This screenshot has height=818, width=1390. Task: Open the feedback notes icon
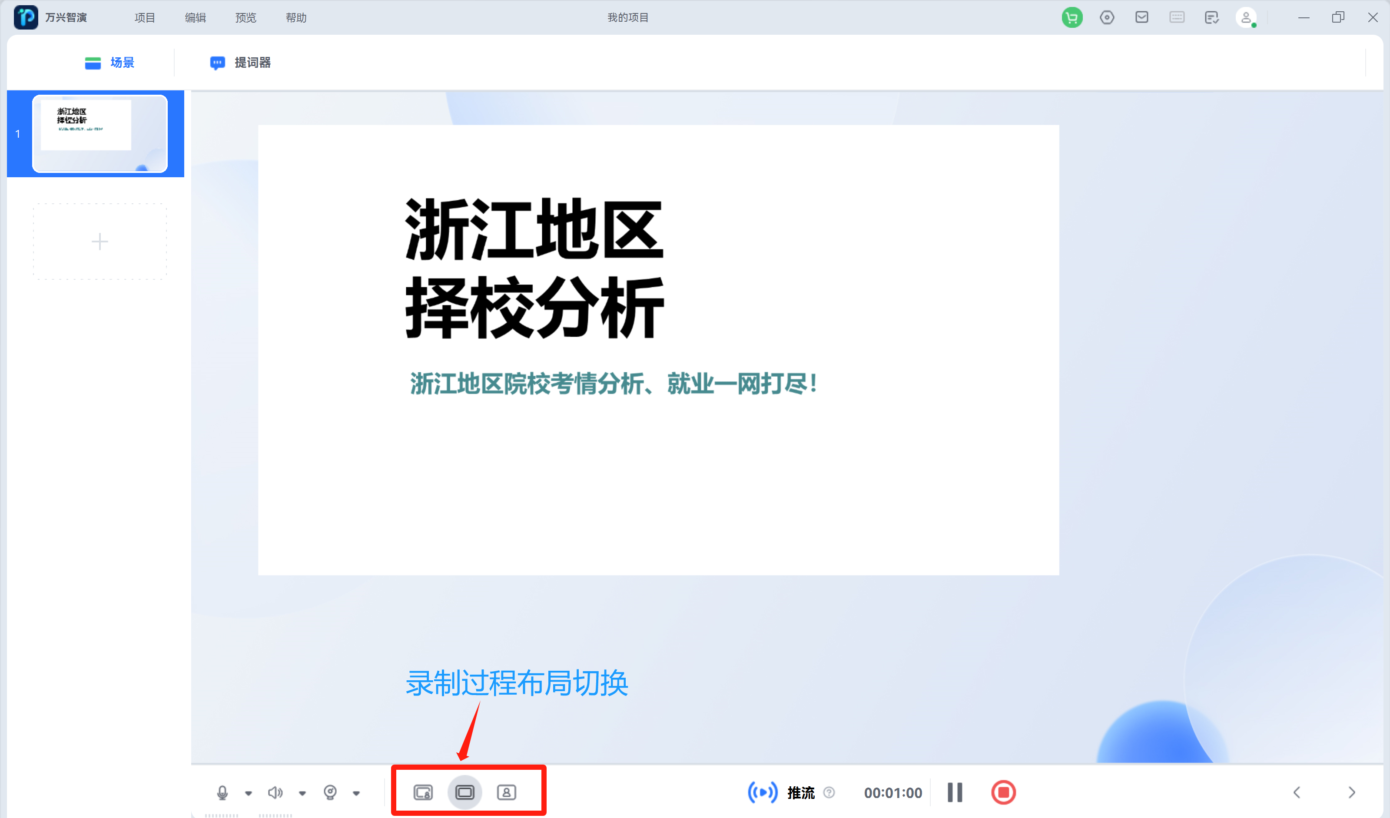click(1211, 17)
